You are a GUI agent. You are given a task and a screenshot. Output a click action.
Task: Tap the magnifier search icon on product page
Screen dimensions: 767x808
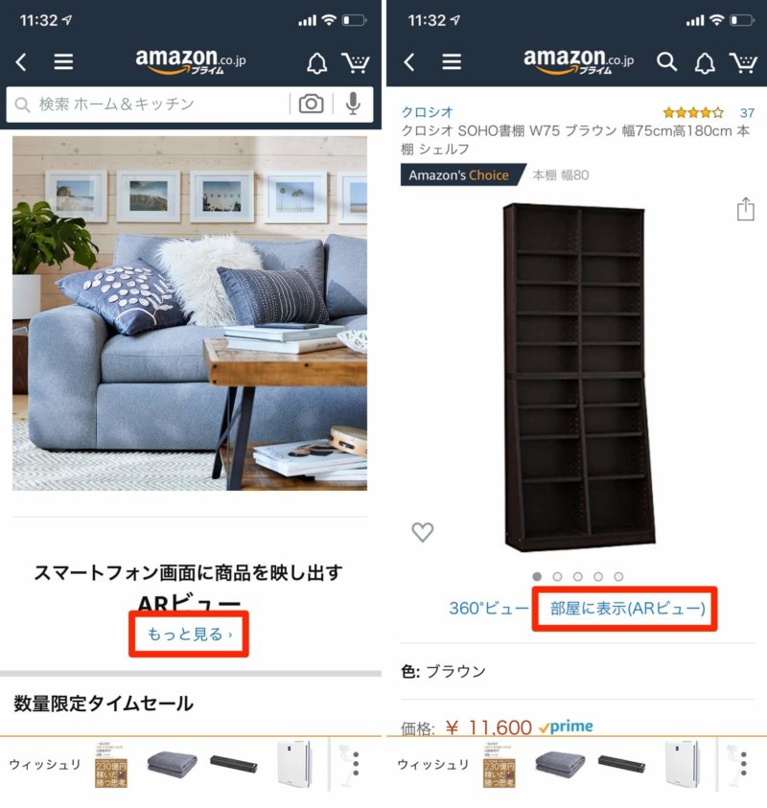pyautogui.click(x=666, y=62)
